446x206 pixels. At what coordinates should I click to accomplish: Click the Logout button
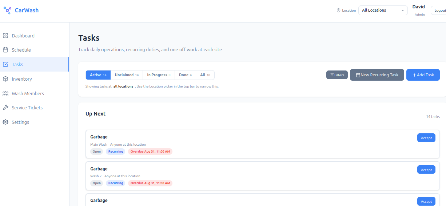click(x=438, y=10)
